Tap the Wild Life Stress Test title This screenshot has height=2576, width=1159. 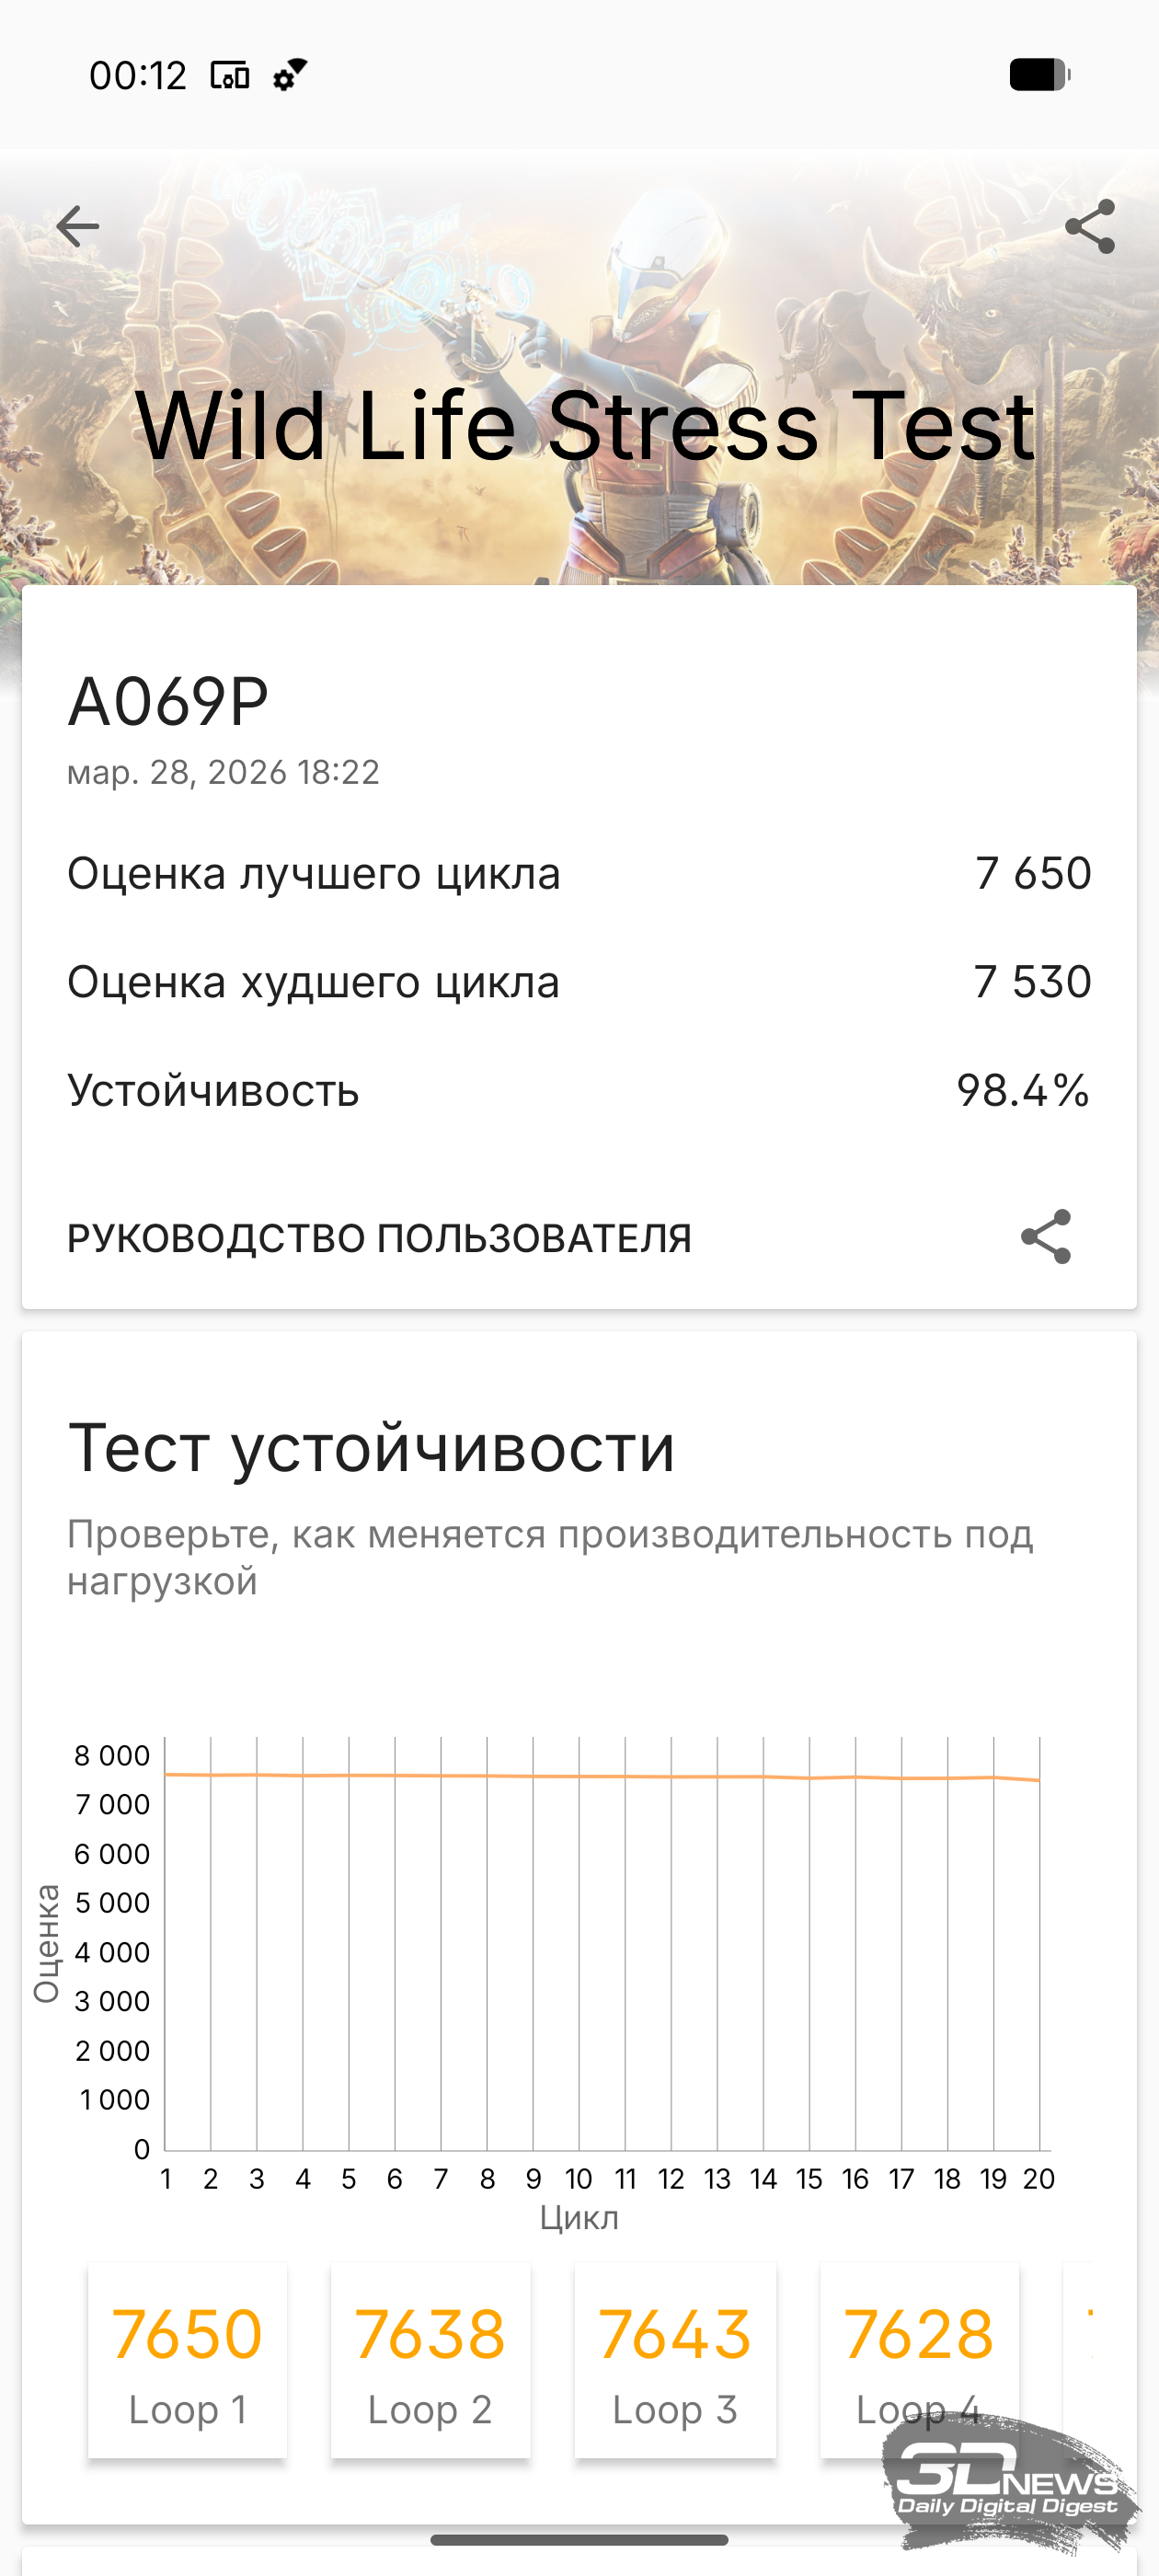pos(584,426)
